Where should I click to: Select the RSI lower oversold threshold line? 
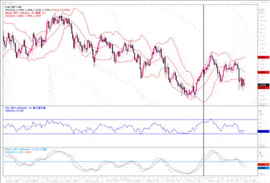[125, 134]
